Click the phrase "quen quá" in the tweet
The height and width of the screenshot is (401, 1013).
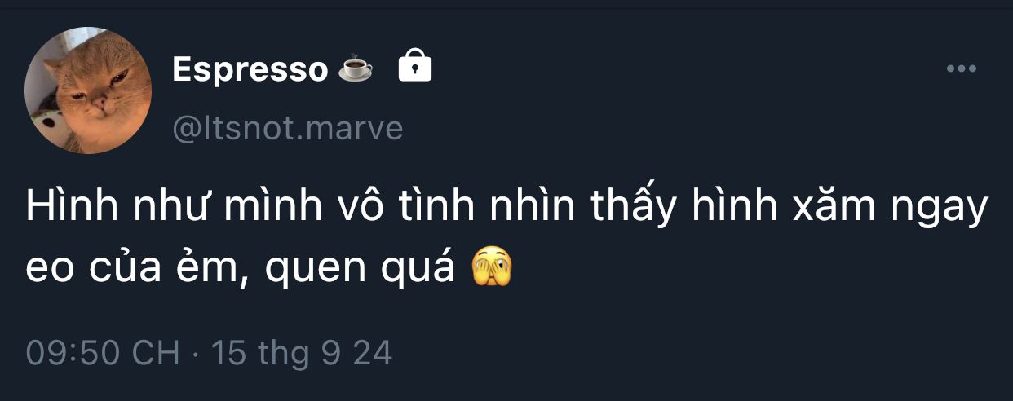click(361, 269)
